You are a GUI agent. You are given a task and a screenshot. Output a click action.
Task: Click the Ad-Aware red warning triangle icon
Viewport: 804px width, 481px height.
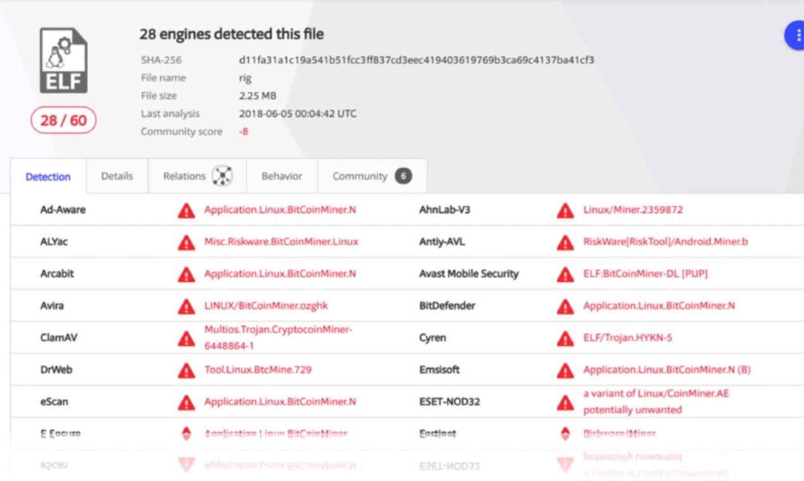(186, 210)
